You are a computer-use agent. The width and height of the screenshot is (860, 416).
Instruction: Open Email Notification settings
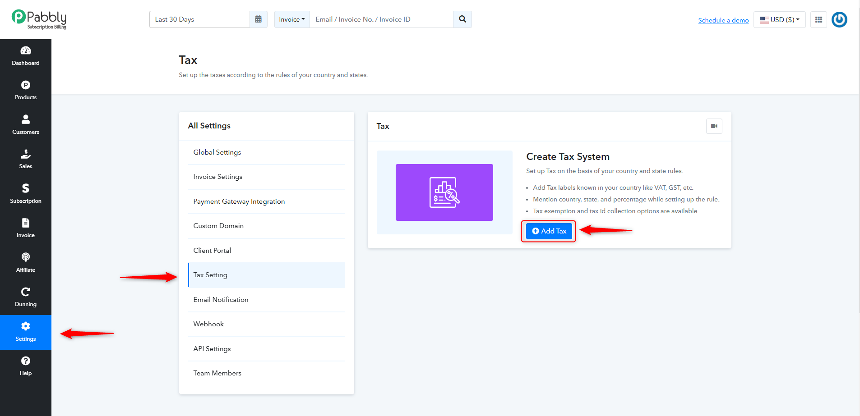(267, 300)
